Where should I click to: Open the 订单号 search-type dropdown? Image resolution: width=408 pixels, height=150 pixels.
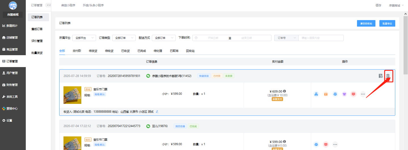point(286,38)
